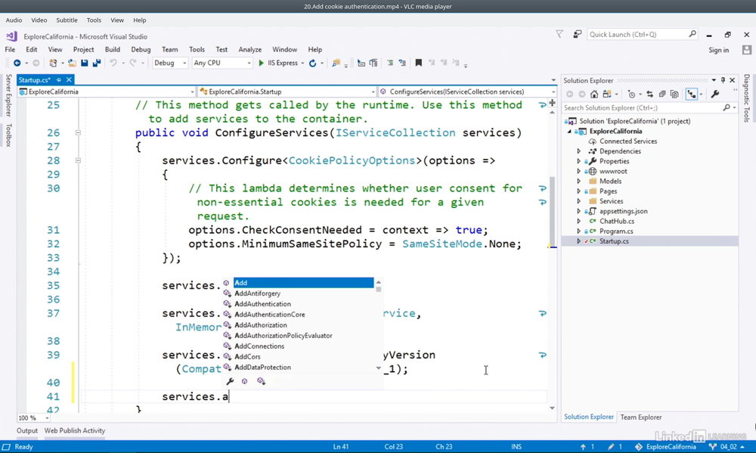The width and height of the screenshot is (756, 453).
Task: Click the New Project toolbar icon
Action: (53, 64)
